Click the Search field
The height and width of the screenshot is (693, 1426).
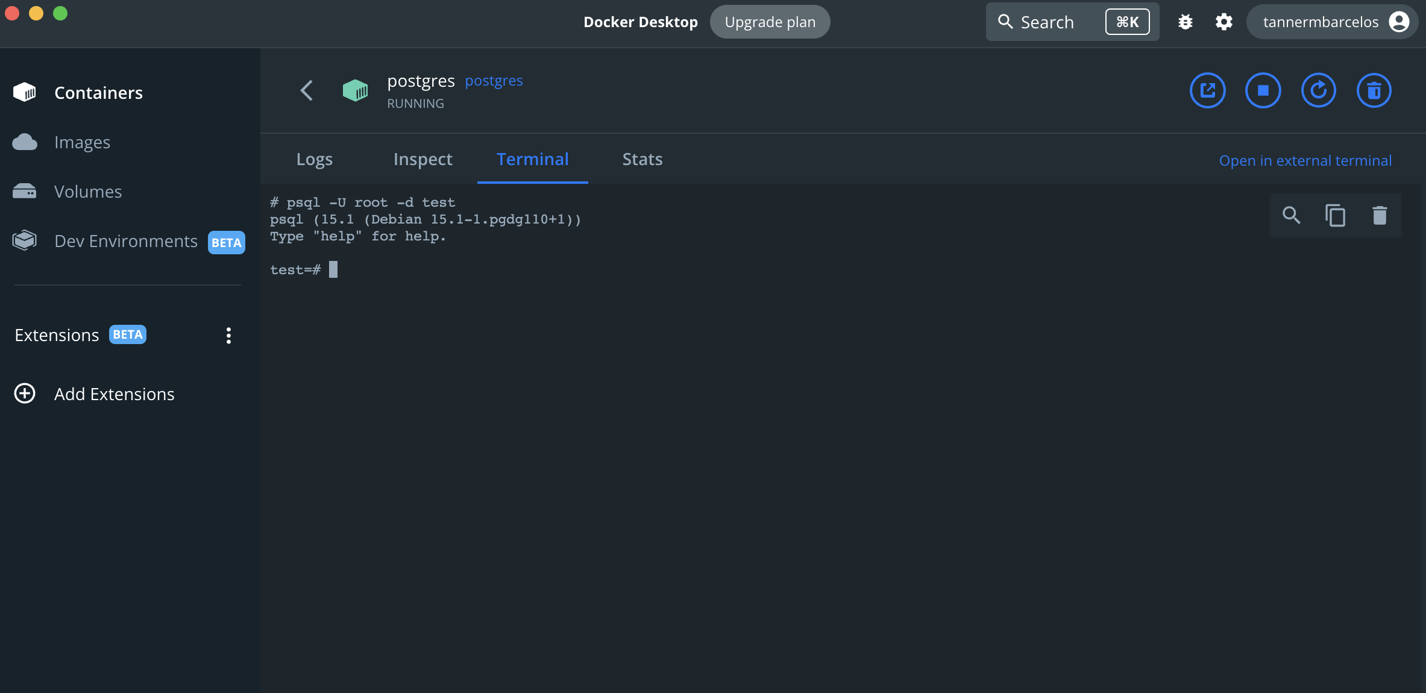pyautogui.click(x=1049, y=22)
